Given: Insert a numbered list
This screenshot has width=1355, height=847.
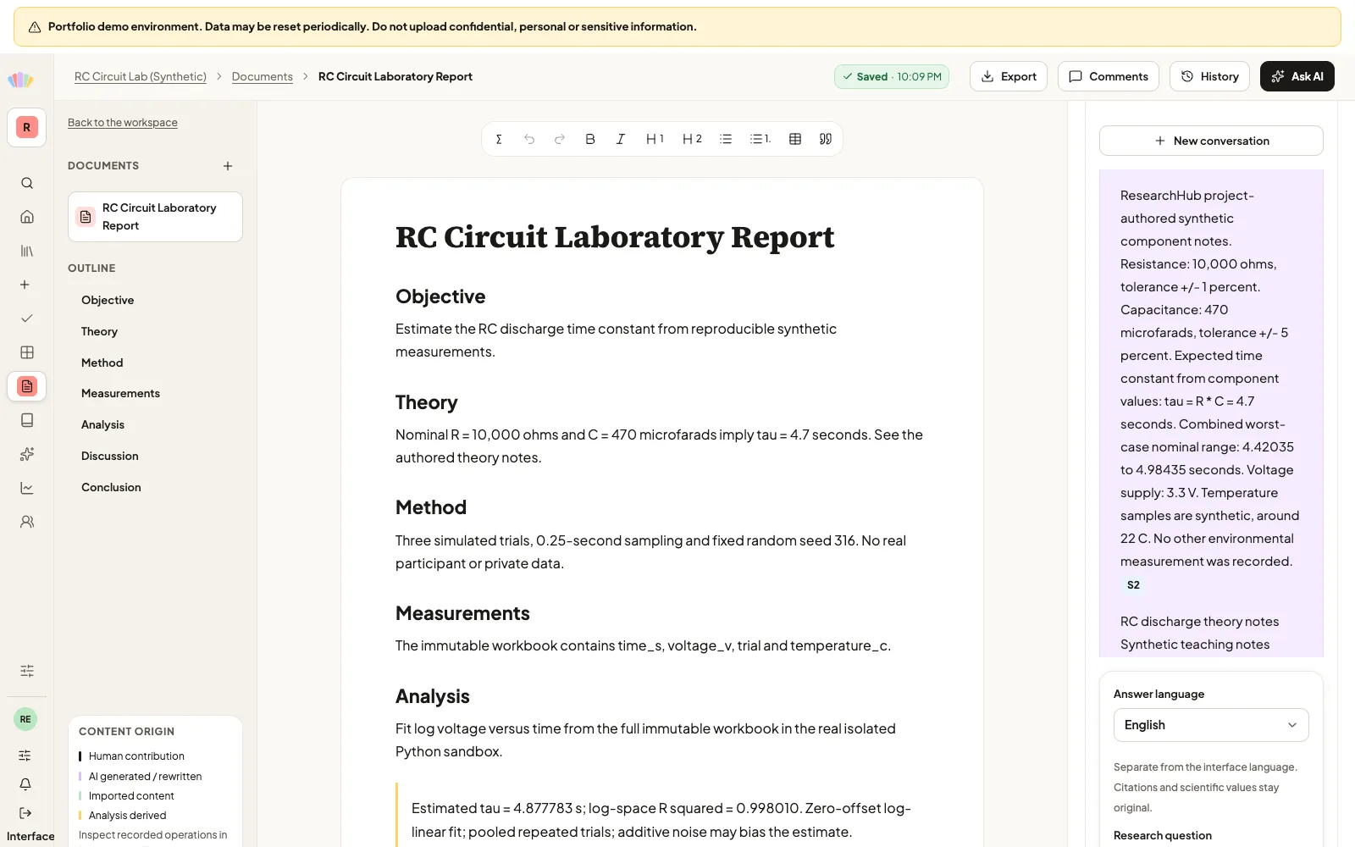Looking at the screenshot, I should [x=760, y=139].
